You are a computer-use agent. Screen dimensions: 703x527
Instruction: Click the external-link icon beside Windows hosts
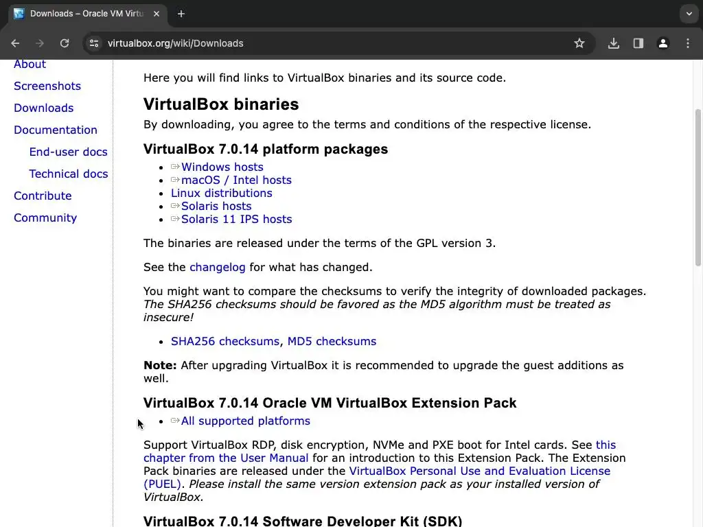tap(175, 167)
